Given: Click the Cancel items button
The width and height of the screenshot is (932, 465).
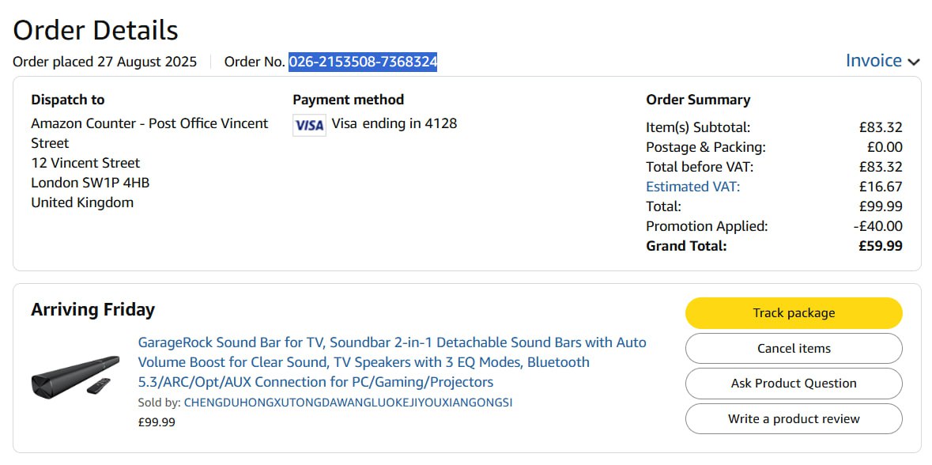Looking at the screenshot, I should 793,348.
